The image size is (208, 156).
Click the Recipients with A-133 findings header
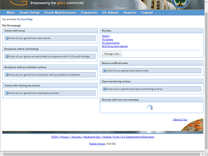tap(50, 49)
